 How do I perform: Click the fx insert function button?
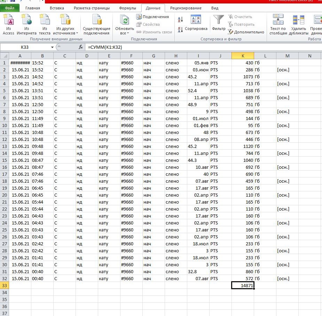[81, 47]
